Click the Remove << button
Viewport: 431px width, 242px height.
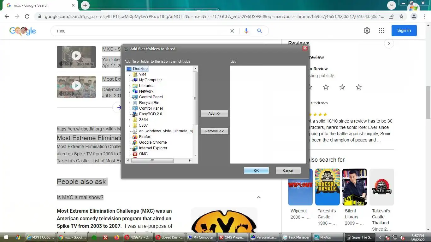214,131
